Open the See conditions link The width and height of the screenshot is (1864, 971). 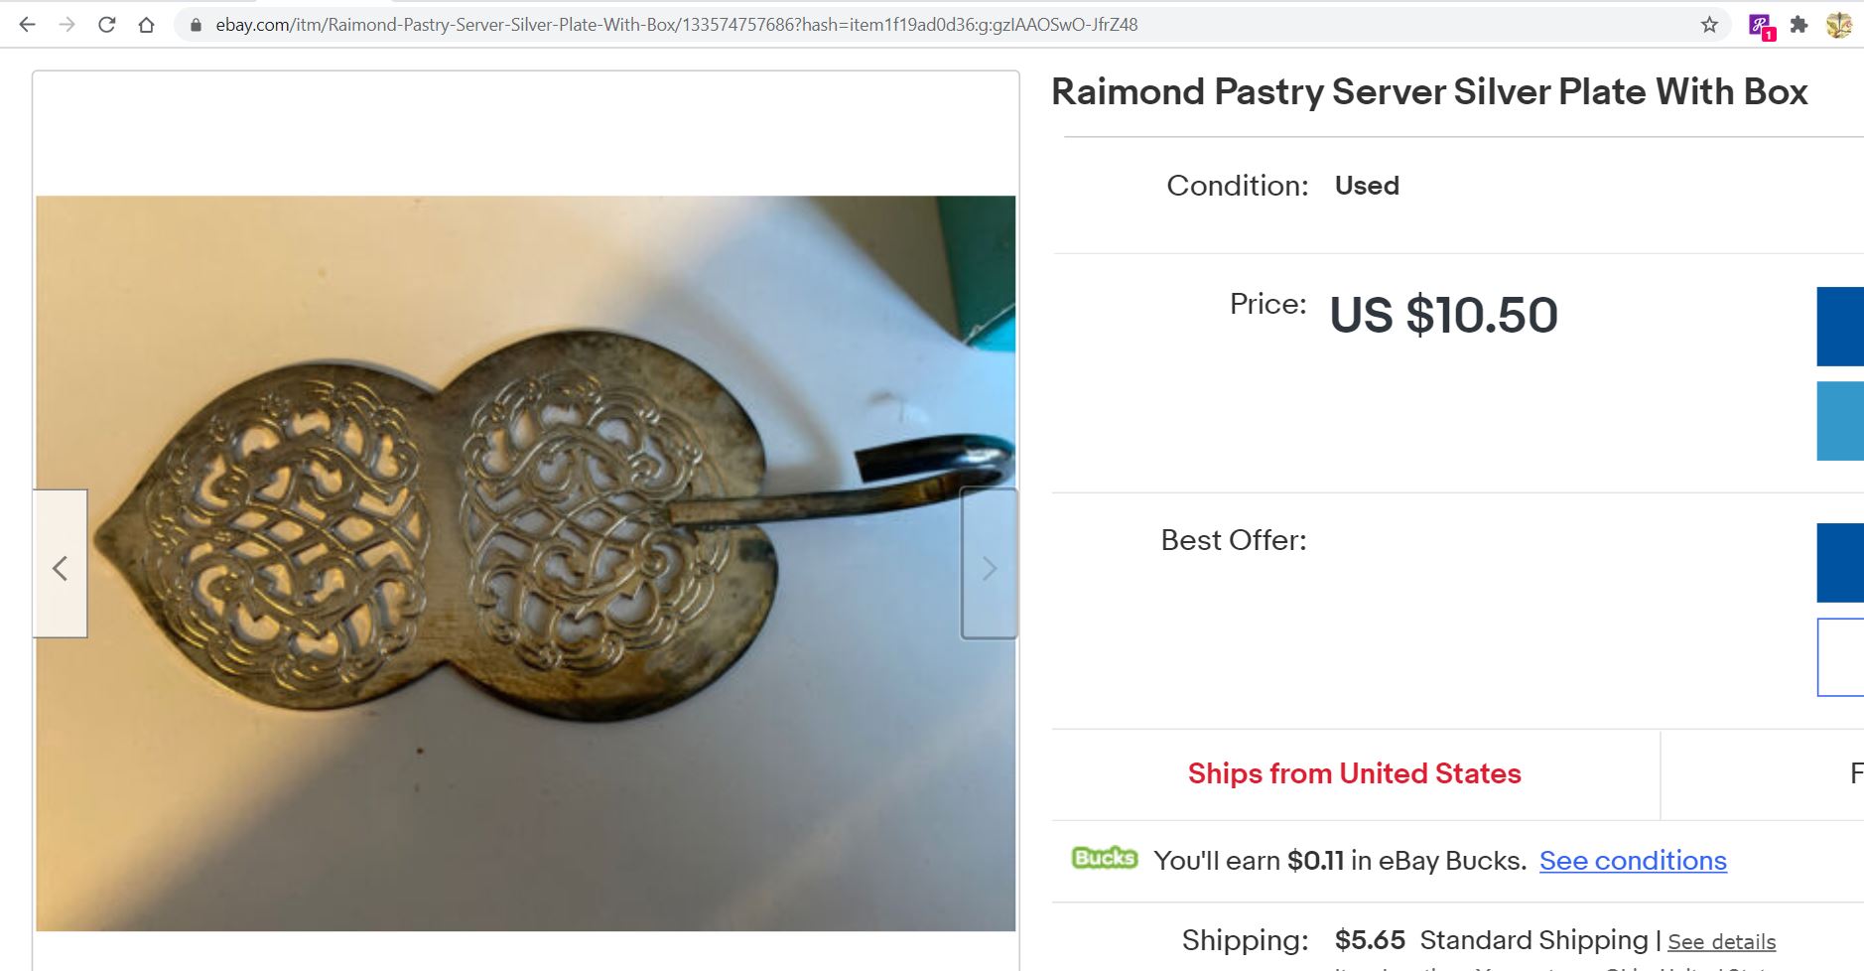[x=1633, y=861]
